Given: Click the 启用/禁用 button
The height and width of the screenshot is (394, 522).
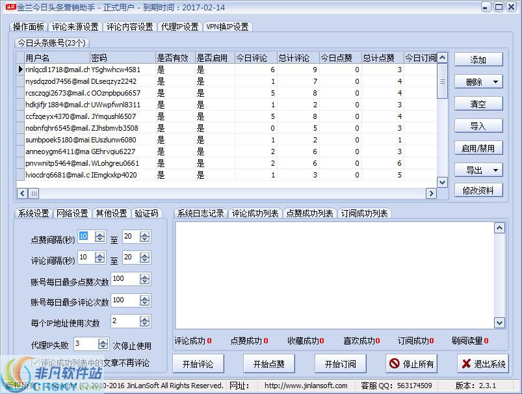Looking at the screenshot, I should click(x=478, y=148).
